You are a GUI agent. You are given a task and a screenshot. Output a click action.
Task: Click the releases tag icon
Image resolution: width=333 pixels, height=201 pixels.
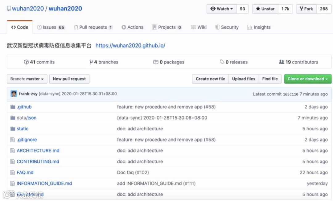pos(222,62)
